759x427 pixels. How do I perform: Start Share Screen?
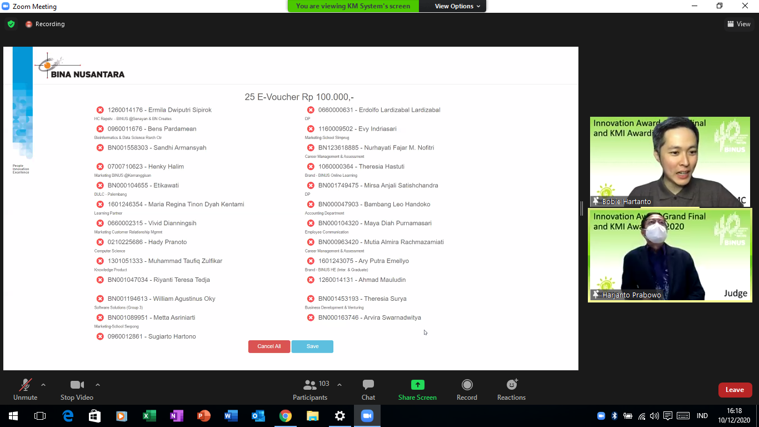click(417, 390)
